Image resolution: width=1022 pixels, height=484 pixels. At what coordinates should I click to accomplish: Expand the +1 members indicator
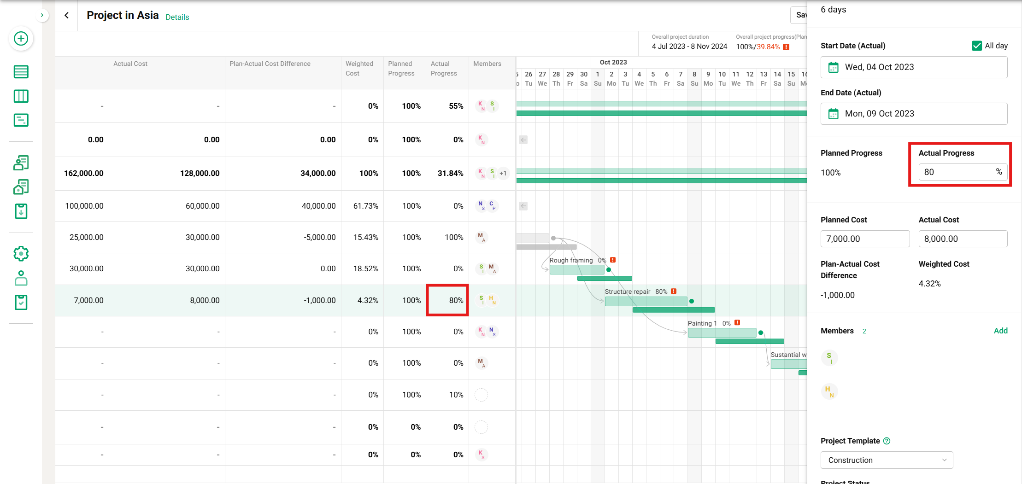pos(502,173)
